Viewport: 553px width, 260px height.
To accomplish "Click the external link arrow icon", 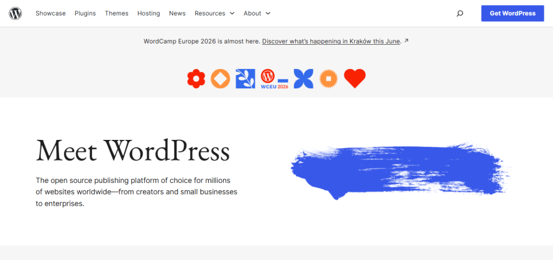I will 406,41.
